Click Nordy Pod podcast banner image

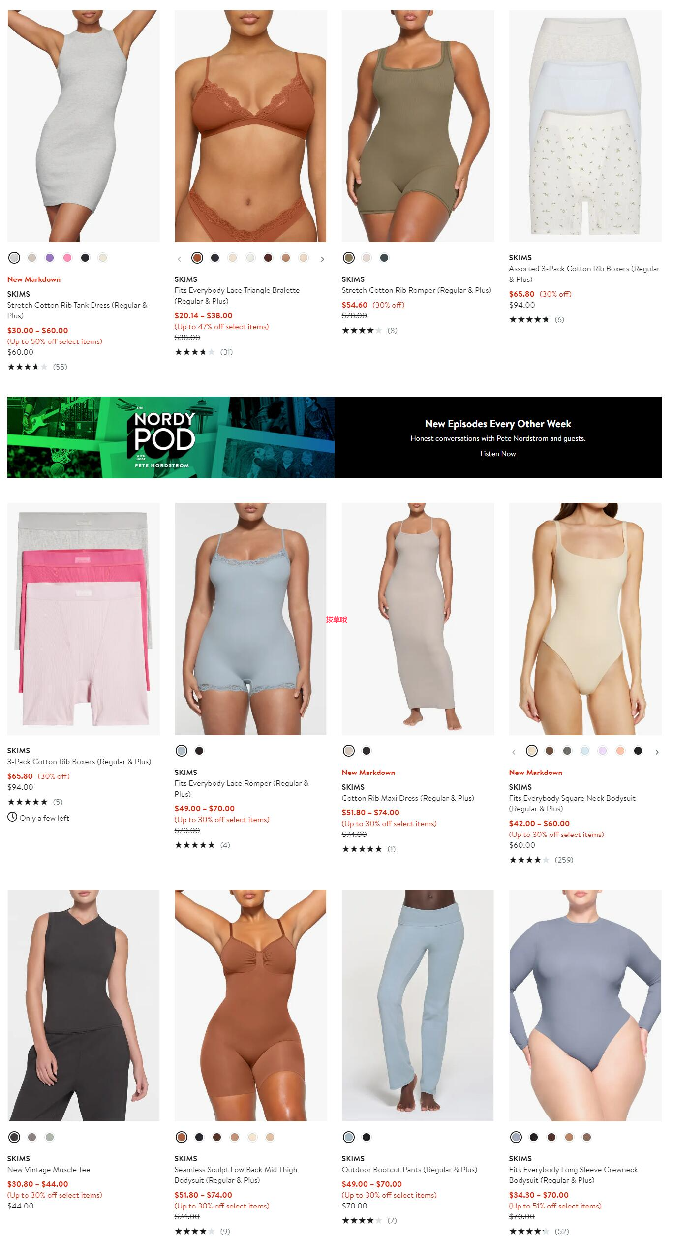[171, 437]
